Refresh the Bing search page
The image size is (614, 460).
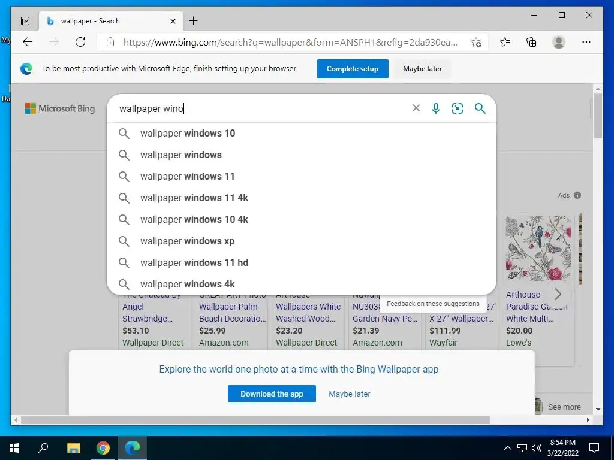pos(80,42)
